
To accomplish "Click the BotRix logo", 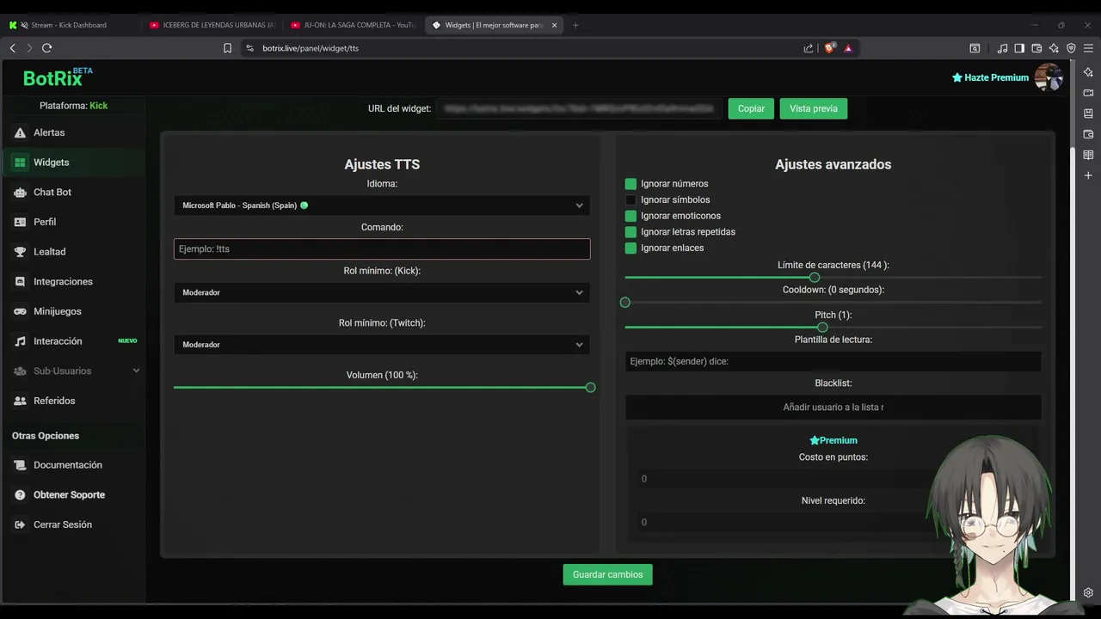I will pos(58,77).
